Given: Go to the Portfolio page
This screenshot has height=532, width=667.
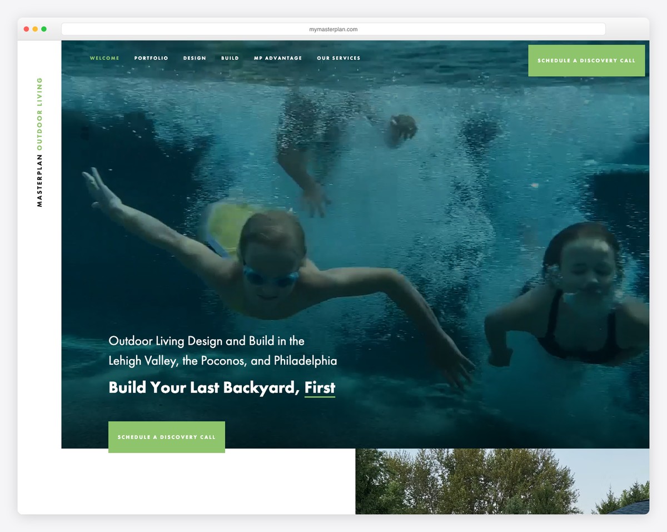Looking at the screenshot, I should pyautogui.click(x=151, y=58).
